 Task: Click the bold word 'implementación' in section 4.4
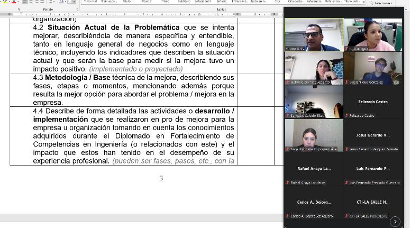tap(60, 119)
